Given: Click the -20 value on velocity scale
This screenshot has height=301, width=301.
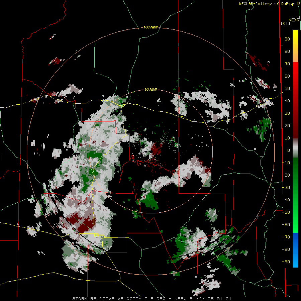Looking at the screenshot, I should (286, 175).
